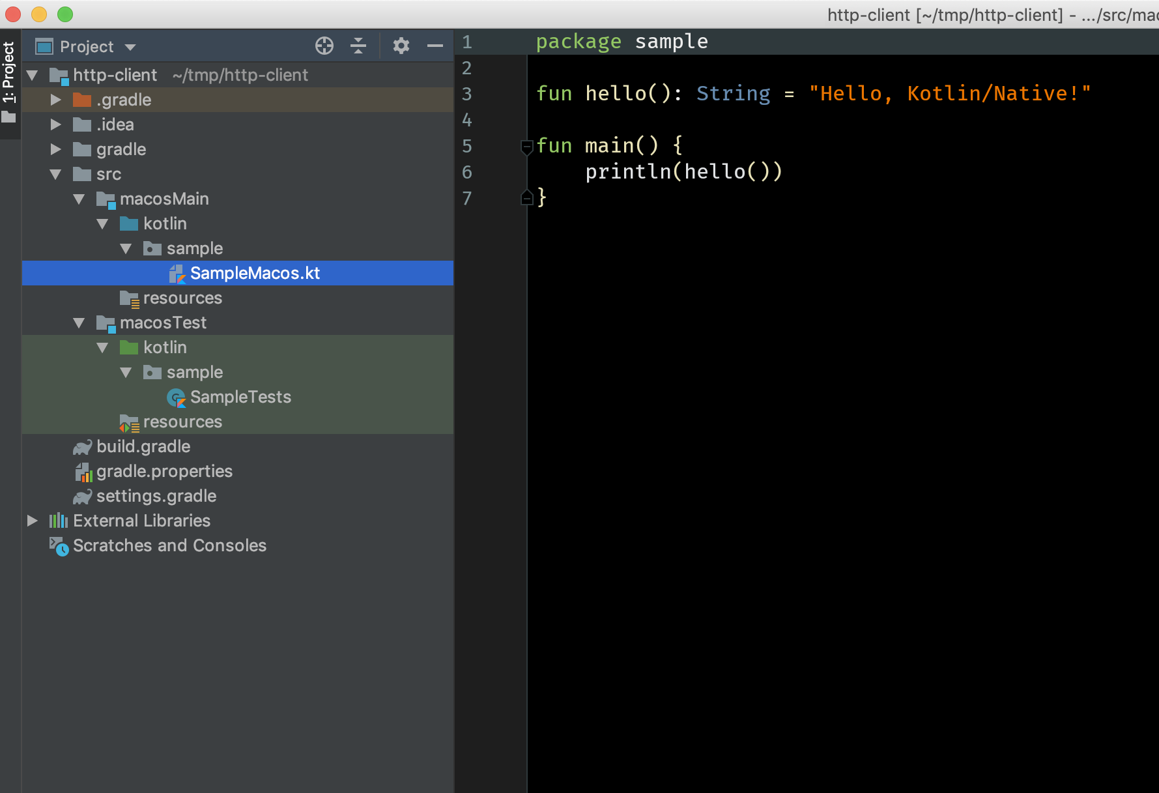The height and width of the screenshot is (793, 1159).
Task: Expand the .idea folder
Action: (55, 124)
